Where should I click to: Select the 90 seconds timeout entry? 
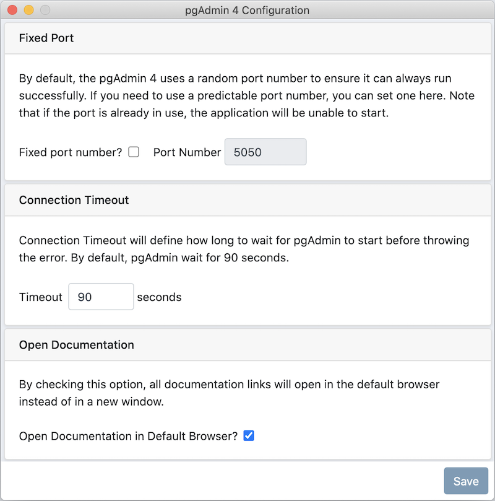point(101,297)
